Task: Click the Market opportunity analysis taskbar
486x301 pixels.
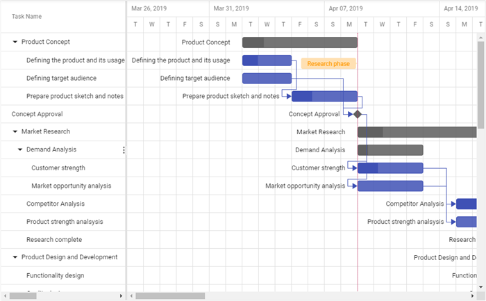Action: point(390,186)
